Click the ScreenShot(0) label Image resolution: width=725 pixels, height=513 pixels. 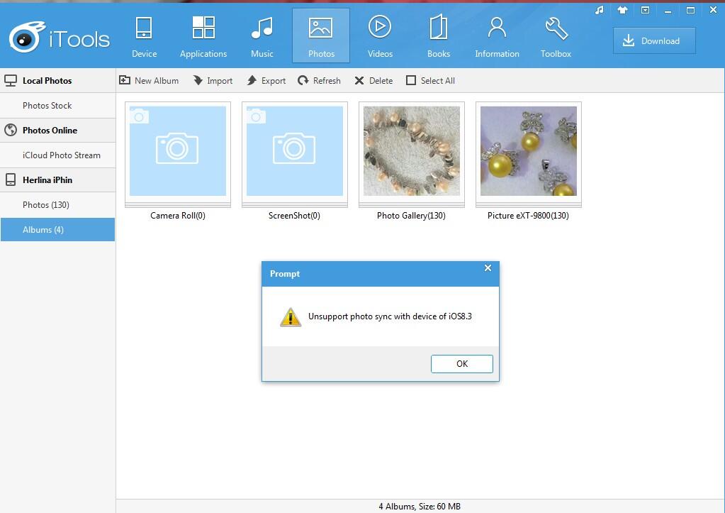(295, 215)
